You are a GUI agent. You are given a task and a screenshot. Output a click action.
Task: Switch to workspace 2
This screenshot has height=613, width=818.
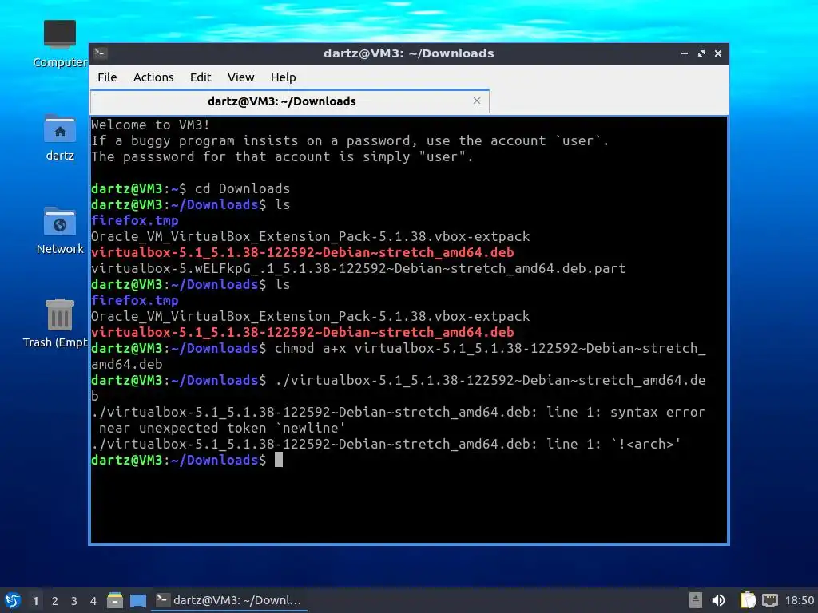pyautogui.click(x=55, y=601)
